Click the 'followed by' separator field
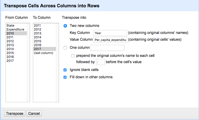Viewport: 199px width, 120px height. 100,62
